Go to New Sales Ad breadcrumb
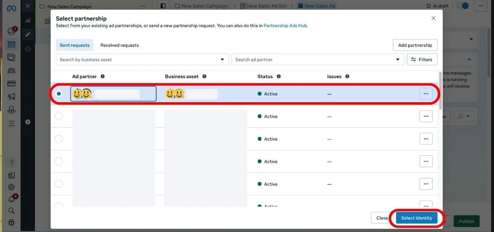The height and width of the screenshot is (232, 494). (317, 6)
